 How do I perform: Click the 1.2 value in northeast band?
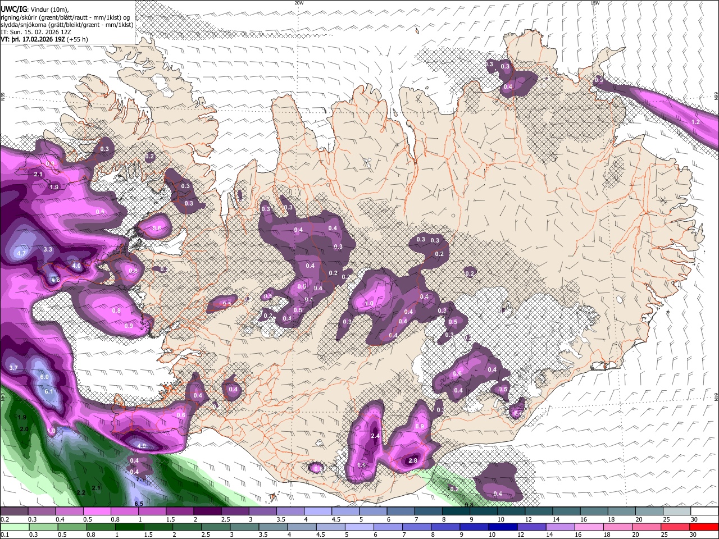click(x=695, y=122)
